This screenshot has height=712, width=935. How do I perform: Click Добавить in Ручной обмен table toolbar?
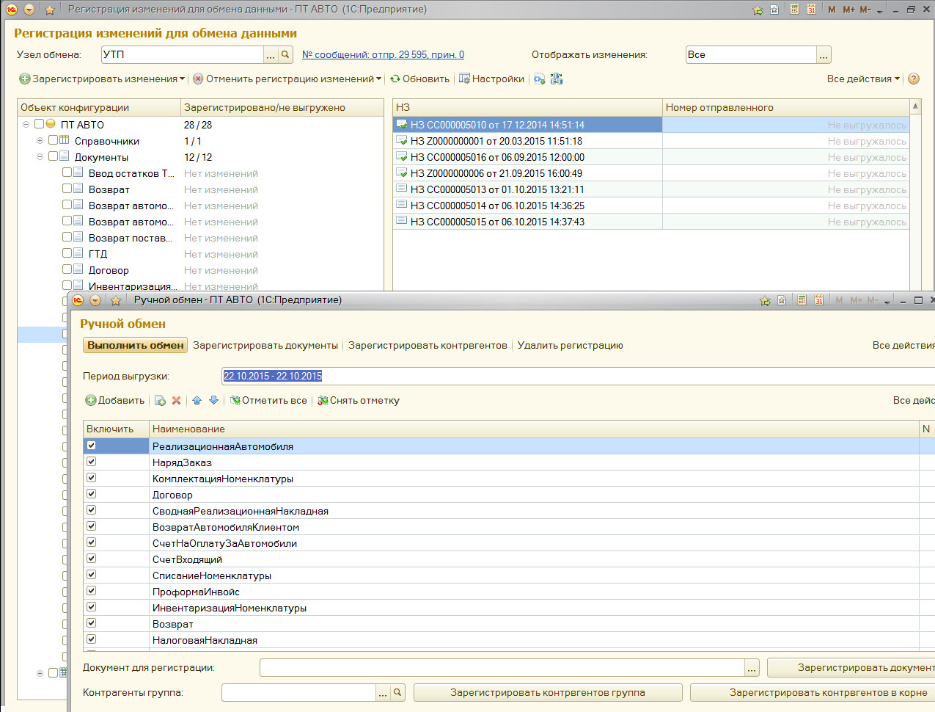[115, 400]
